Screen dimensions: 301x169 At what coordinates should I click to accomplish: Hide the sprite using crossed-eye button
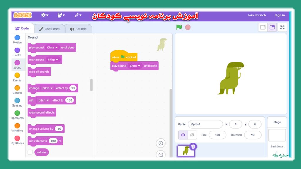click(x=192, y=135)
